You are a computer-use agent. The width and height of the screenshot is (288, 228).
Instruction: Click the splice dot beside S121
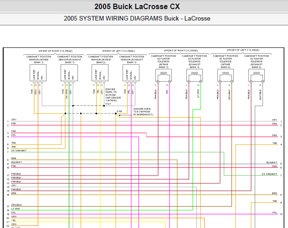[104, 106]
